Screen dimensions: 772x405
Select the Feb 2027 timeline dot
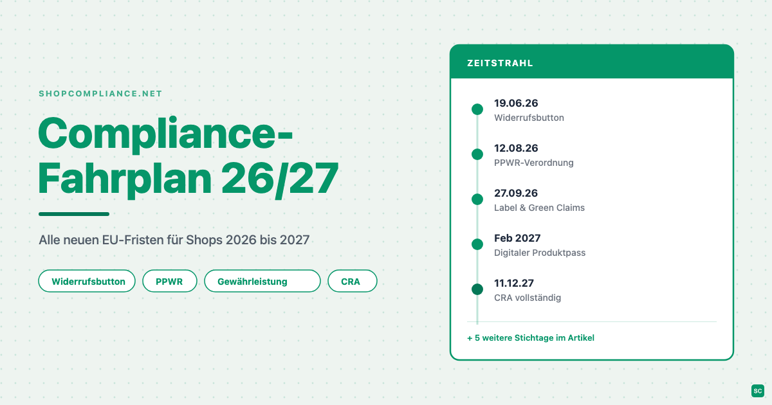[x=477, y=244]
